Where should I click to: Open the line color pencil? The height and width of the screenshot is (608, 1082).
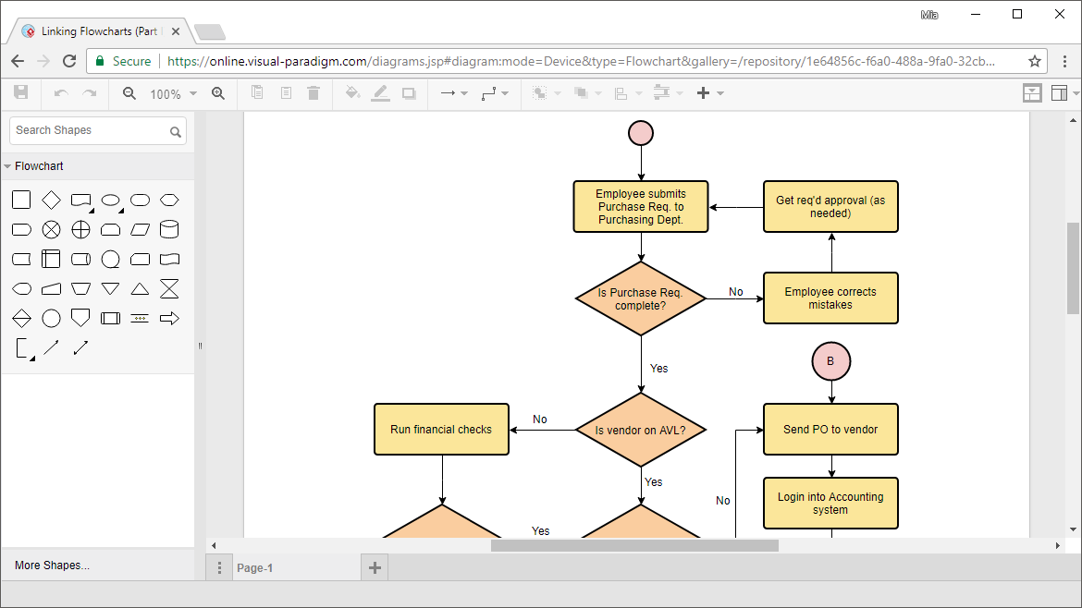coord(380,93)
